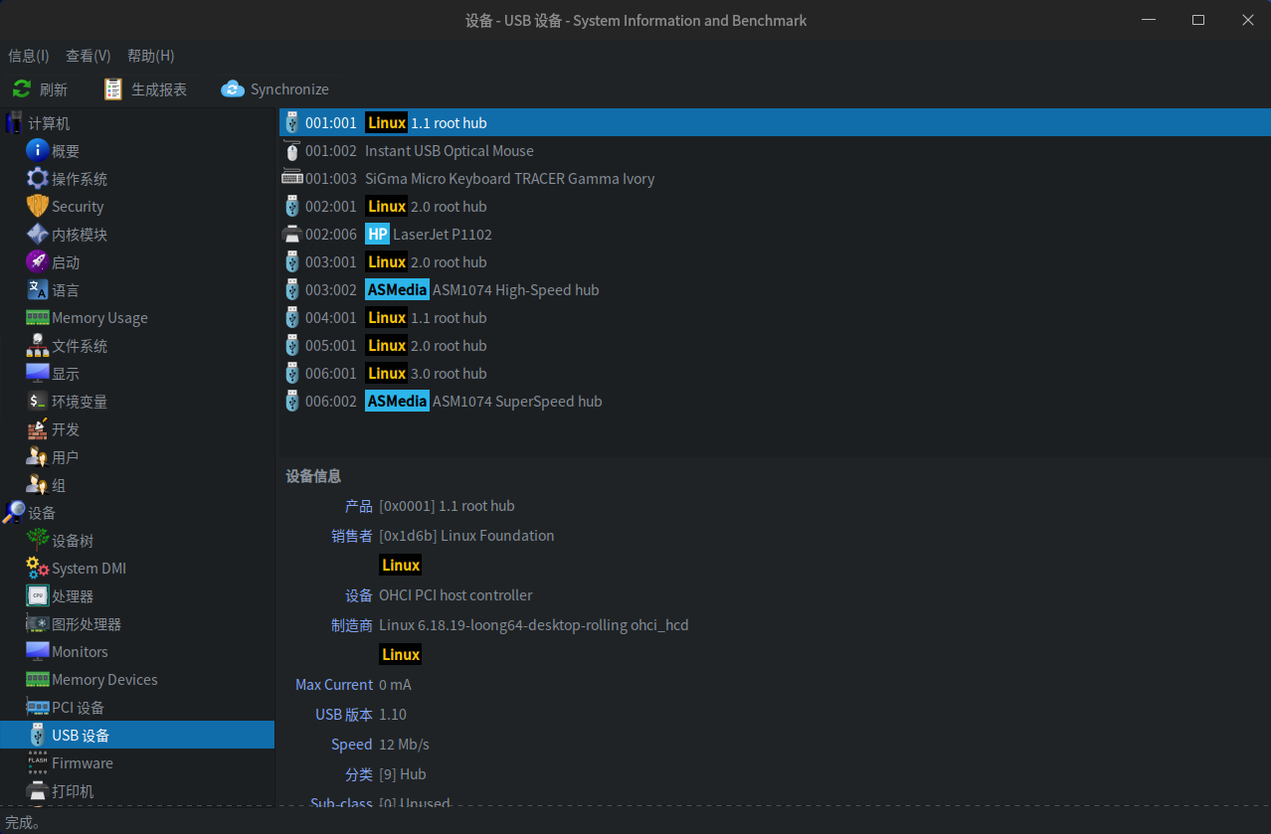The height and width of the screenshot is (834, 1271).
Task: Select the ASM1074 High-Speed hub row
Action: (775, 289)
